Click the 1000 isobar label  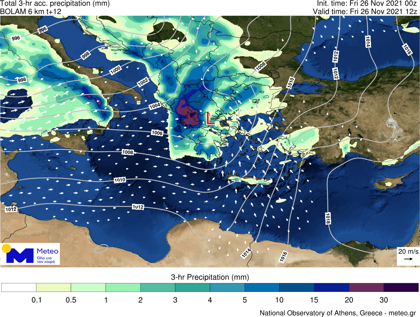[115, 70]
